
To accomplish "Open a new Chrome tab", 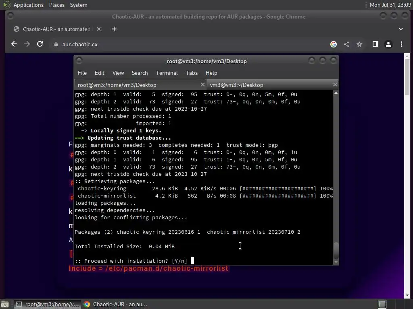I will pyautogui.click(x=114, y=29).
